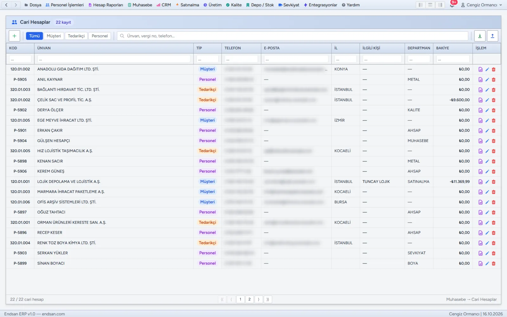Select page 1 in pagination
This screenshot has width=507, height=317.
[x=240, y=299]
